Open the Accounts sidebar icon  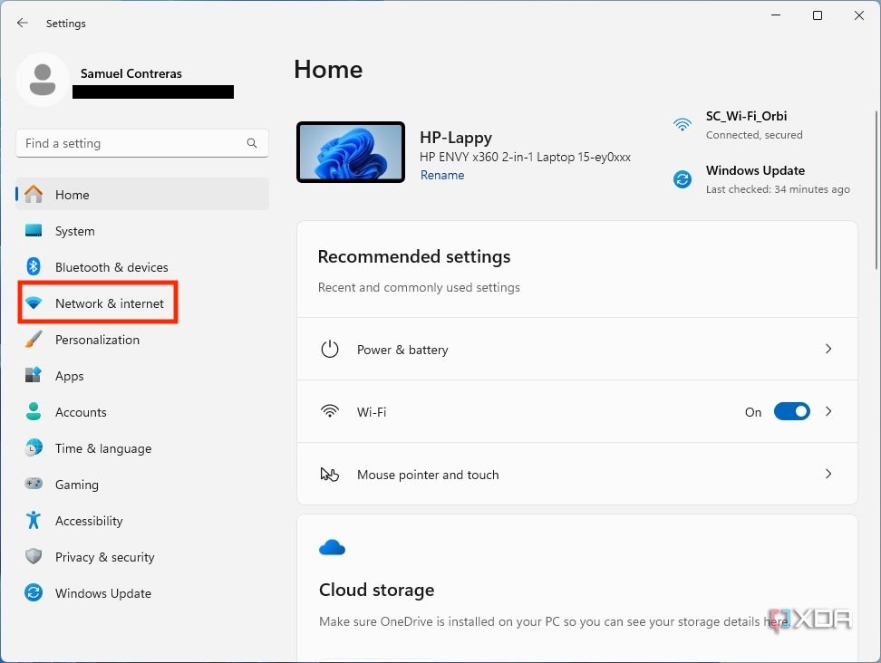click(x=34, y=412)
